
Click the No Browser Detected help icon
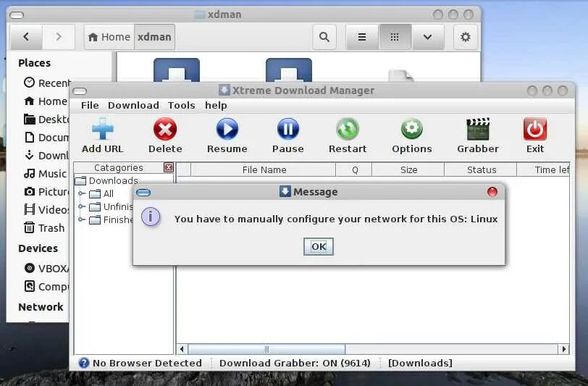point(84,363)
